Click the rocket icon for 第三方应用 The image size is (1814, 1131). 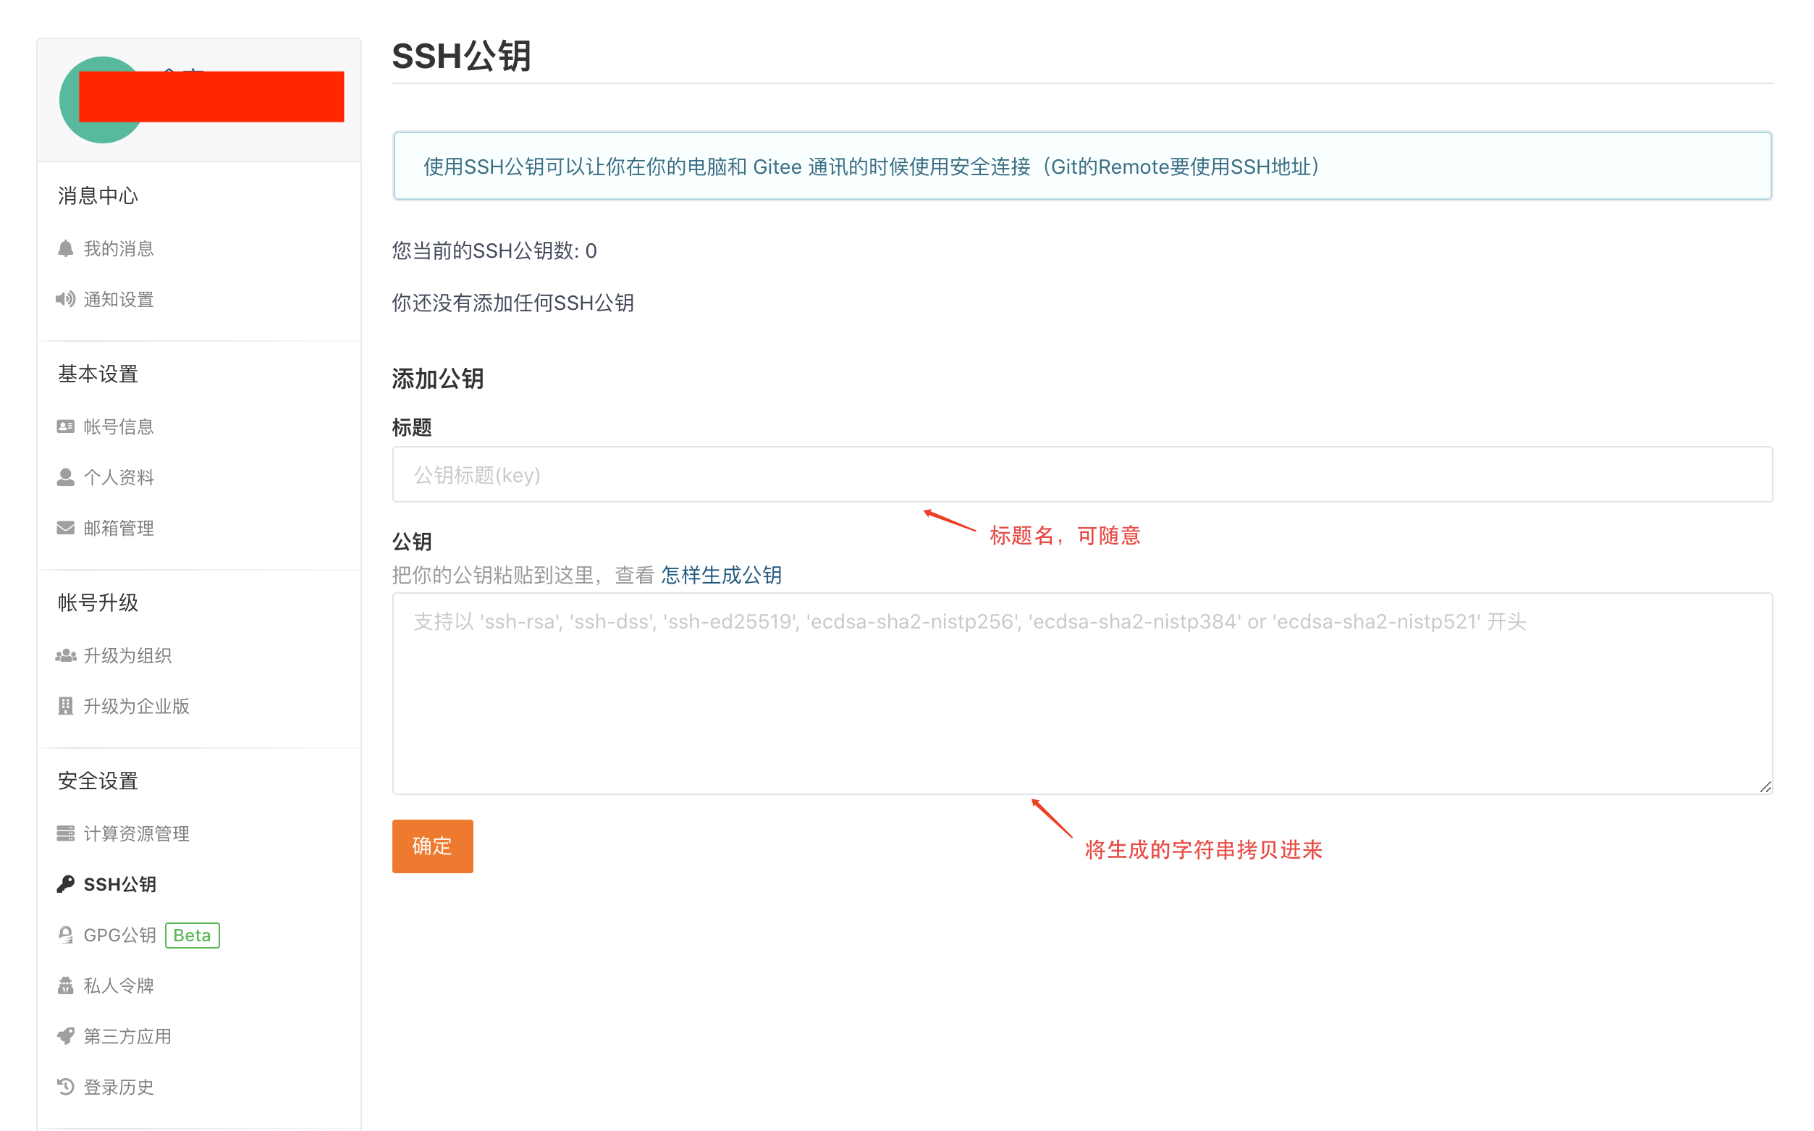point(66,1036)
